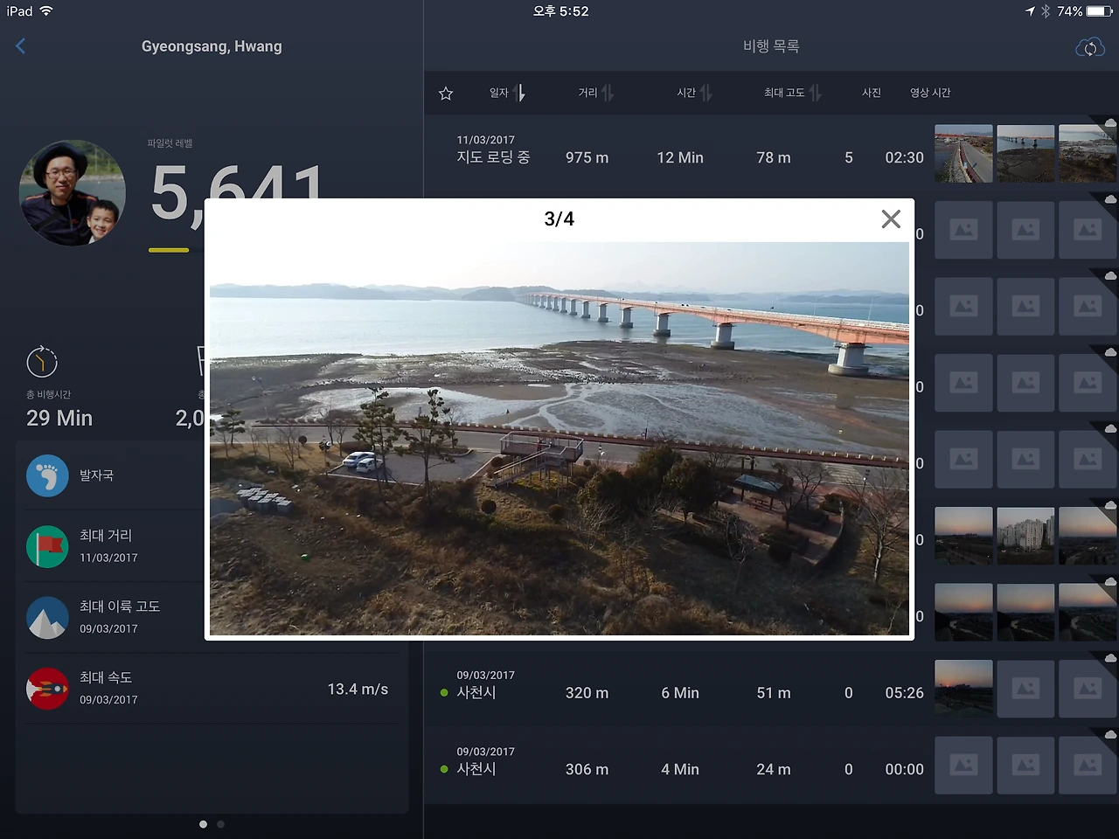Go back using the top-left chevron
The width and height of the screenshot is (1119, 839).
(21, 46)
